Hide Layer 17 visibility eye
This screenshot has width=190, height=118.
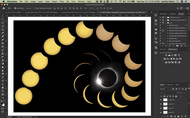point(161,108)
